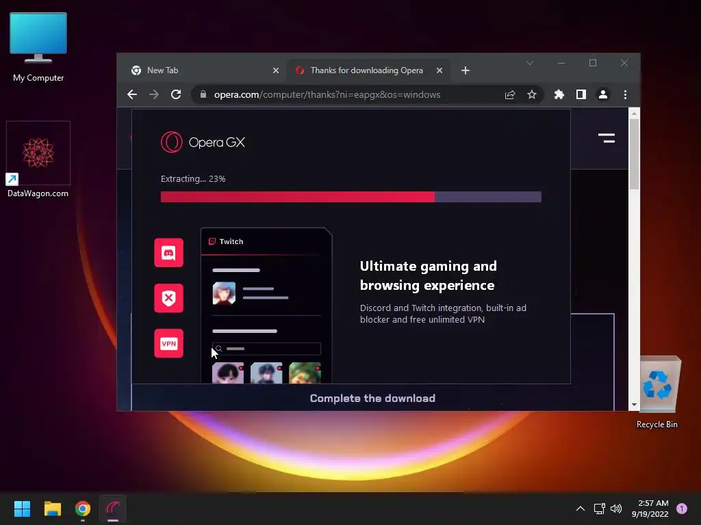The height and width of the screenshot is (525, 701).
Task: Click the Discord icon in installer
Action: pos(168,253)
